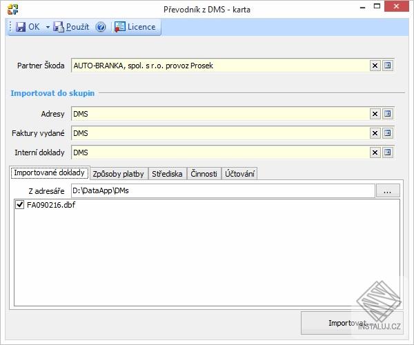The image size is (414, 345).
Task: Click the Partner Škoda text field
Action: coord(220,66)
